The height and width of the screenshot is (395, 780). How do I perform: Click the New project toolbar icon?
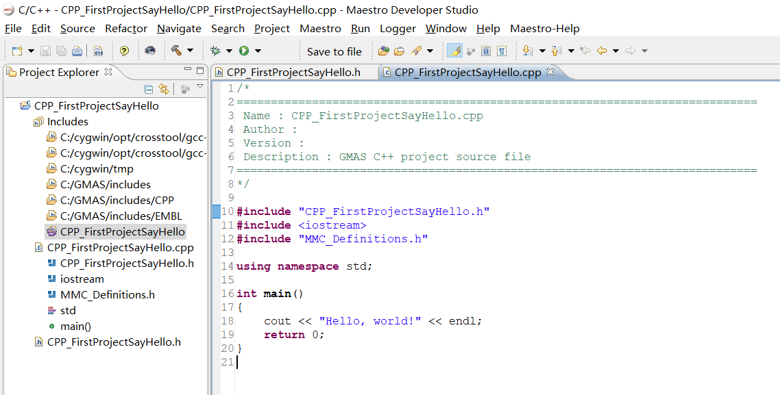tap(18, 51)
